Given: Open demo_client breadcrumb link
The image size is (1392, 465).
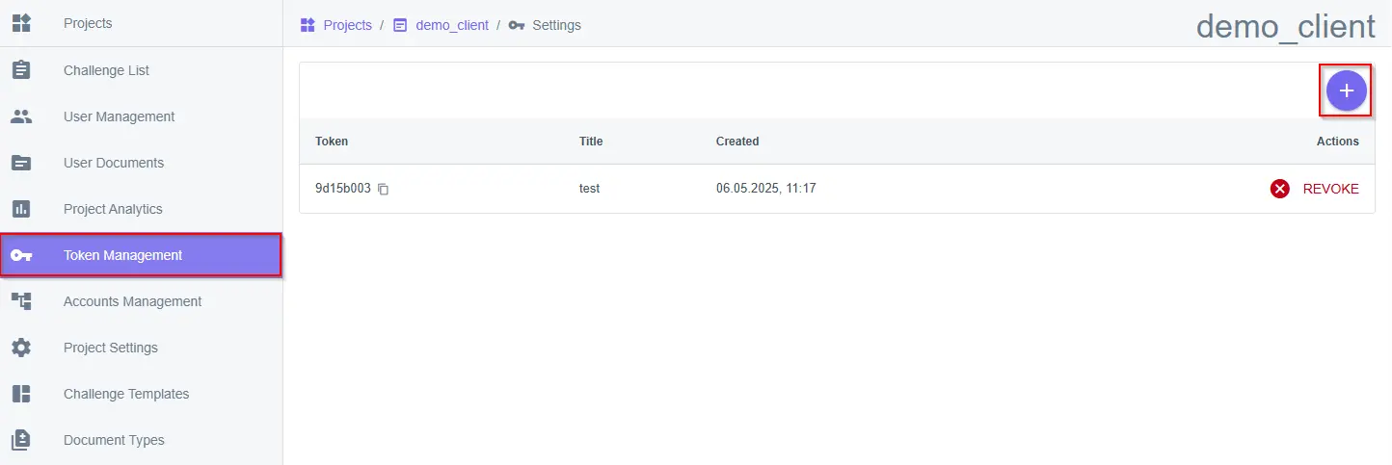Looking at the screenshot, I should [451, 25].
